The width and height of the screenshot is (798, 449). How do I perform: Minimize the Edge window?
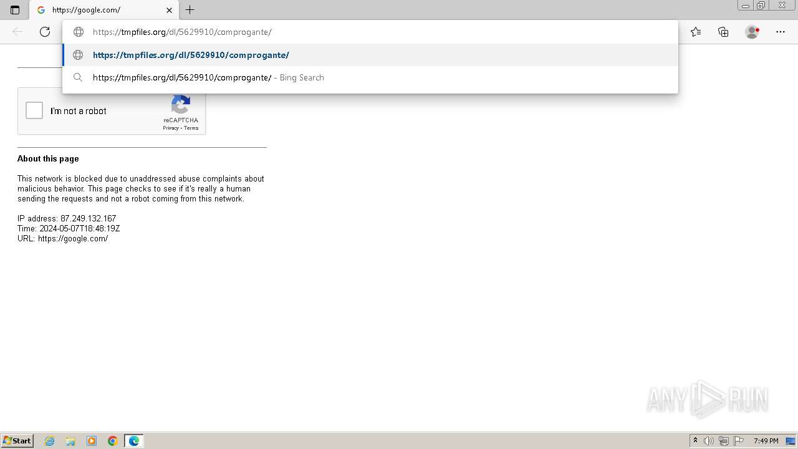pyautogui.click(x=746, y=6)
